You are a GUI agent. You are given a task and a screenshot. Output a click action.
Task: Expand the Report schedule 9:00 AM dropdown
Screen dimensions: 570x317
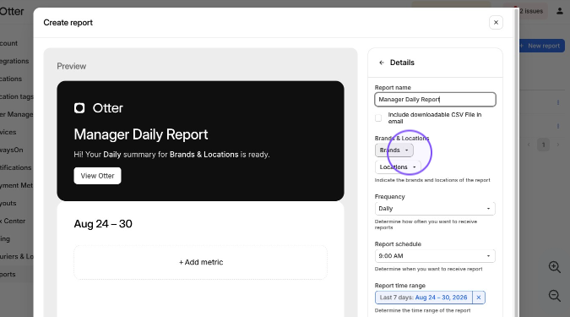point(435,256)
